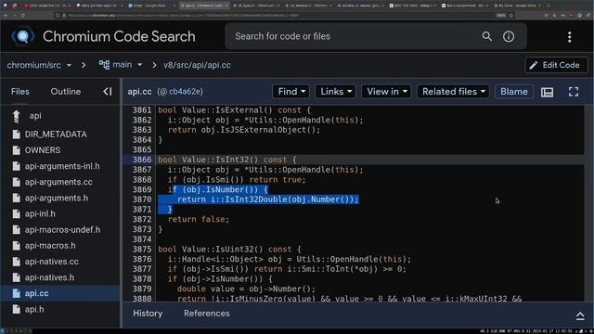Open the Related files dropdown
The width and height of the screenshot is (594, 334).
tap(453, 92)
